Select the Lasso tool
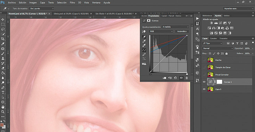This screenshot has width=255, height=132. coord(3,29)
